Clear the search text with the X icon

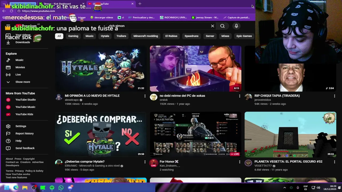(x=212, y=26)
